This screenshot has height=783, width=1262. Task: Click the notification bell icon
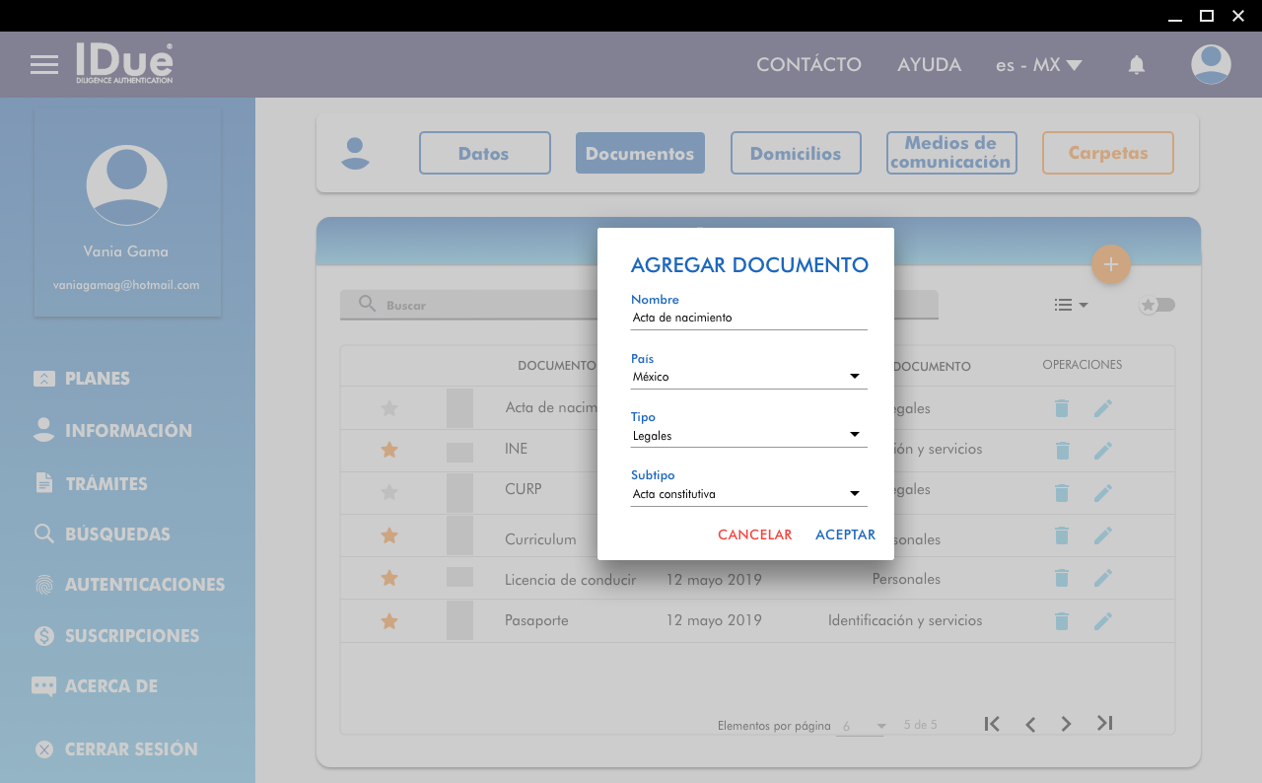coord(1137,65)
